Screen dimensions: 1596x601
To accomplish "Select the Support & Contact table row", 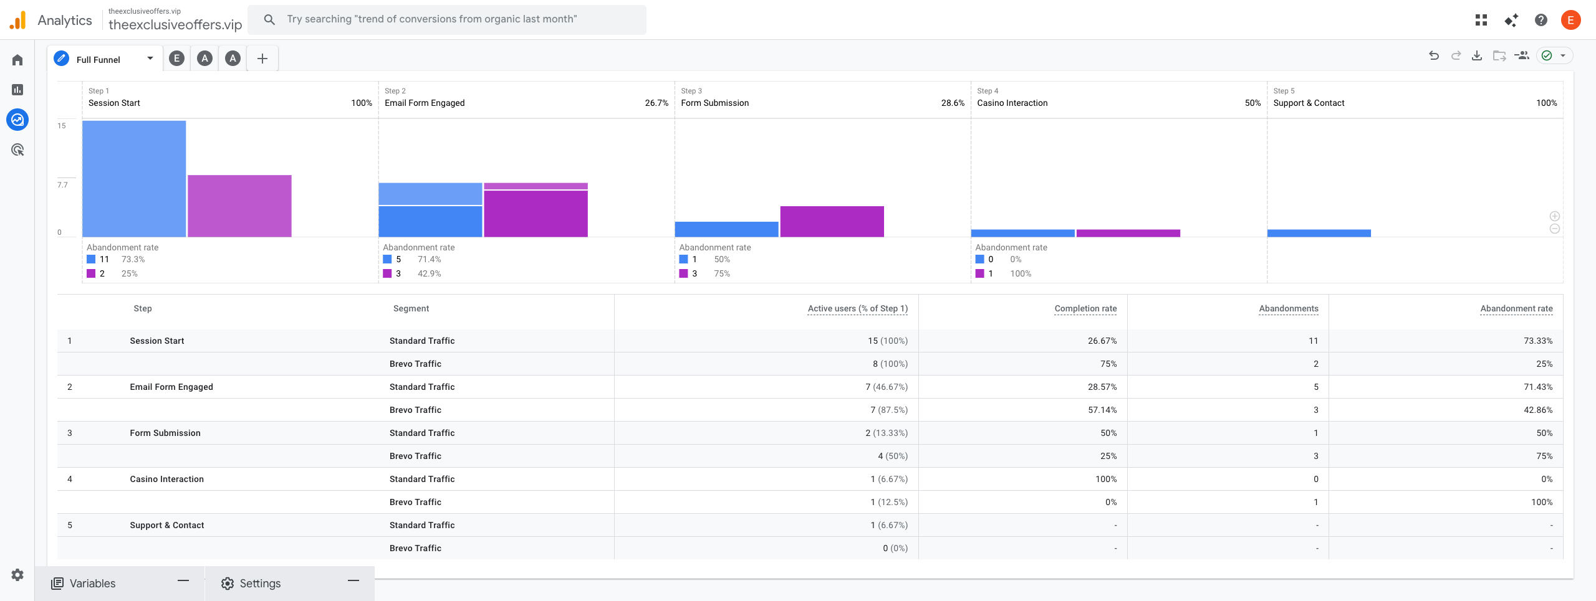I will point(810,525).
